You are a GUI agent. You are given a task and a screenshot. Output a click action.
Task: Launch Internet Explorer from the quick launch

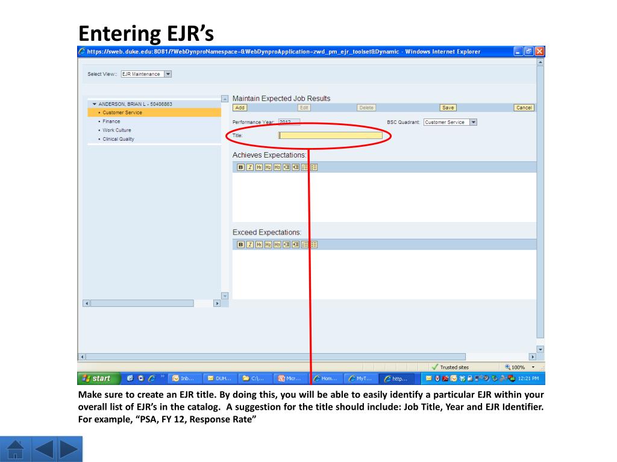pyautogui.click(x=151, y=378)
